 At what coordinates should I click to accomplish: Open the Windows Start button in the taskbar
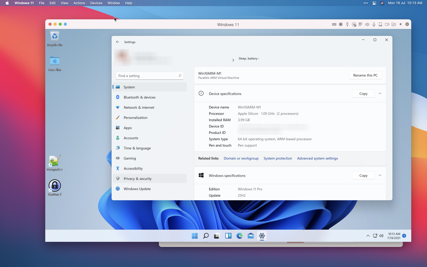click(x=195, y=236)
